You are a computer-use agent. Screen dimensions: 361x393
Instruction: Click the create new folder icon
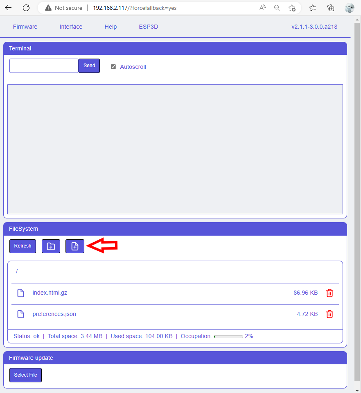[x=51, y=246]
